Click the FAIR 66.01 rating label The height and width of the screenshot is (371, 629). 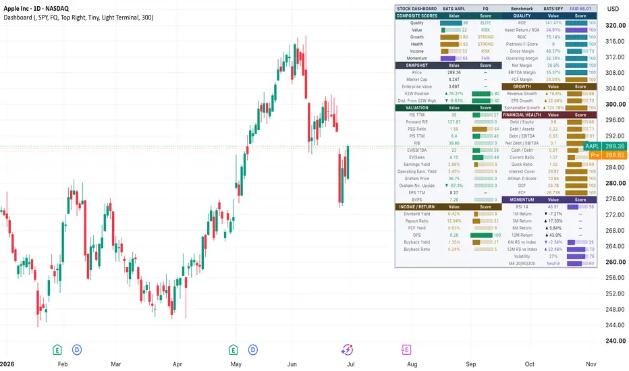tap(580, 8)
